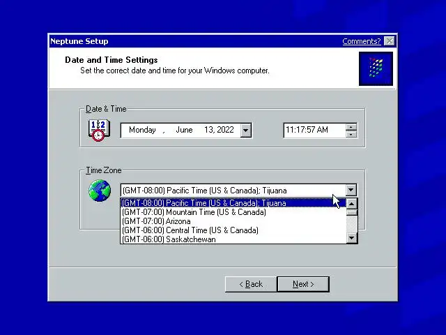Choose (GMT-07:00) Mountain Time (US & Canada)
The image size is (446, 335).
(233, 212)
